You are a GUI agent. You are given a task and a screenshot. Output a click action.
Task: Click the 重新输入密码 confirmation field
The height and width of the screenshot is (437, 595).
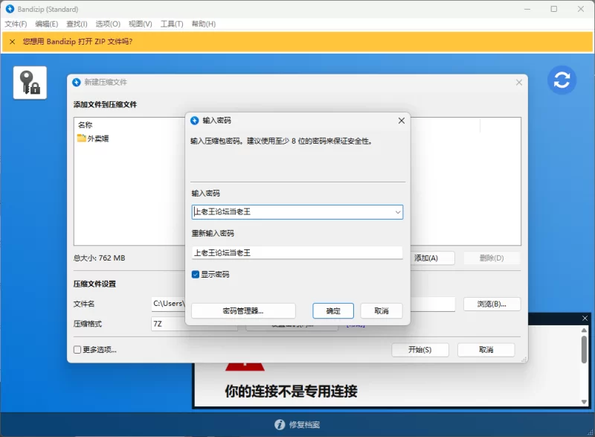tap(297, 253)
